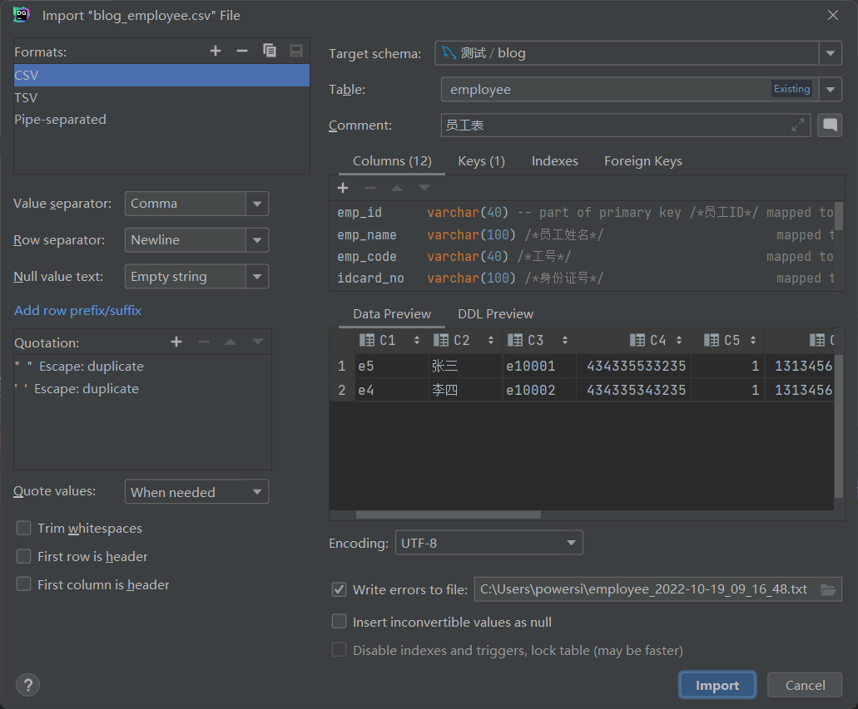858x709 pixels.
Task: Add a new format with plus icon
Action: [216, 51]
